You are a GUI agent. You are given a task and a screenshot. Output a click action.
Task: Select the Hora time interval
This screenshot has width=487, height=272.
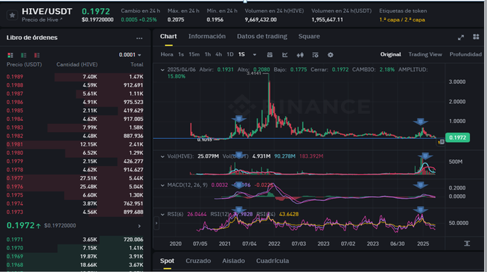167,55
